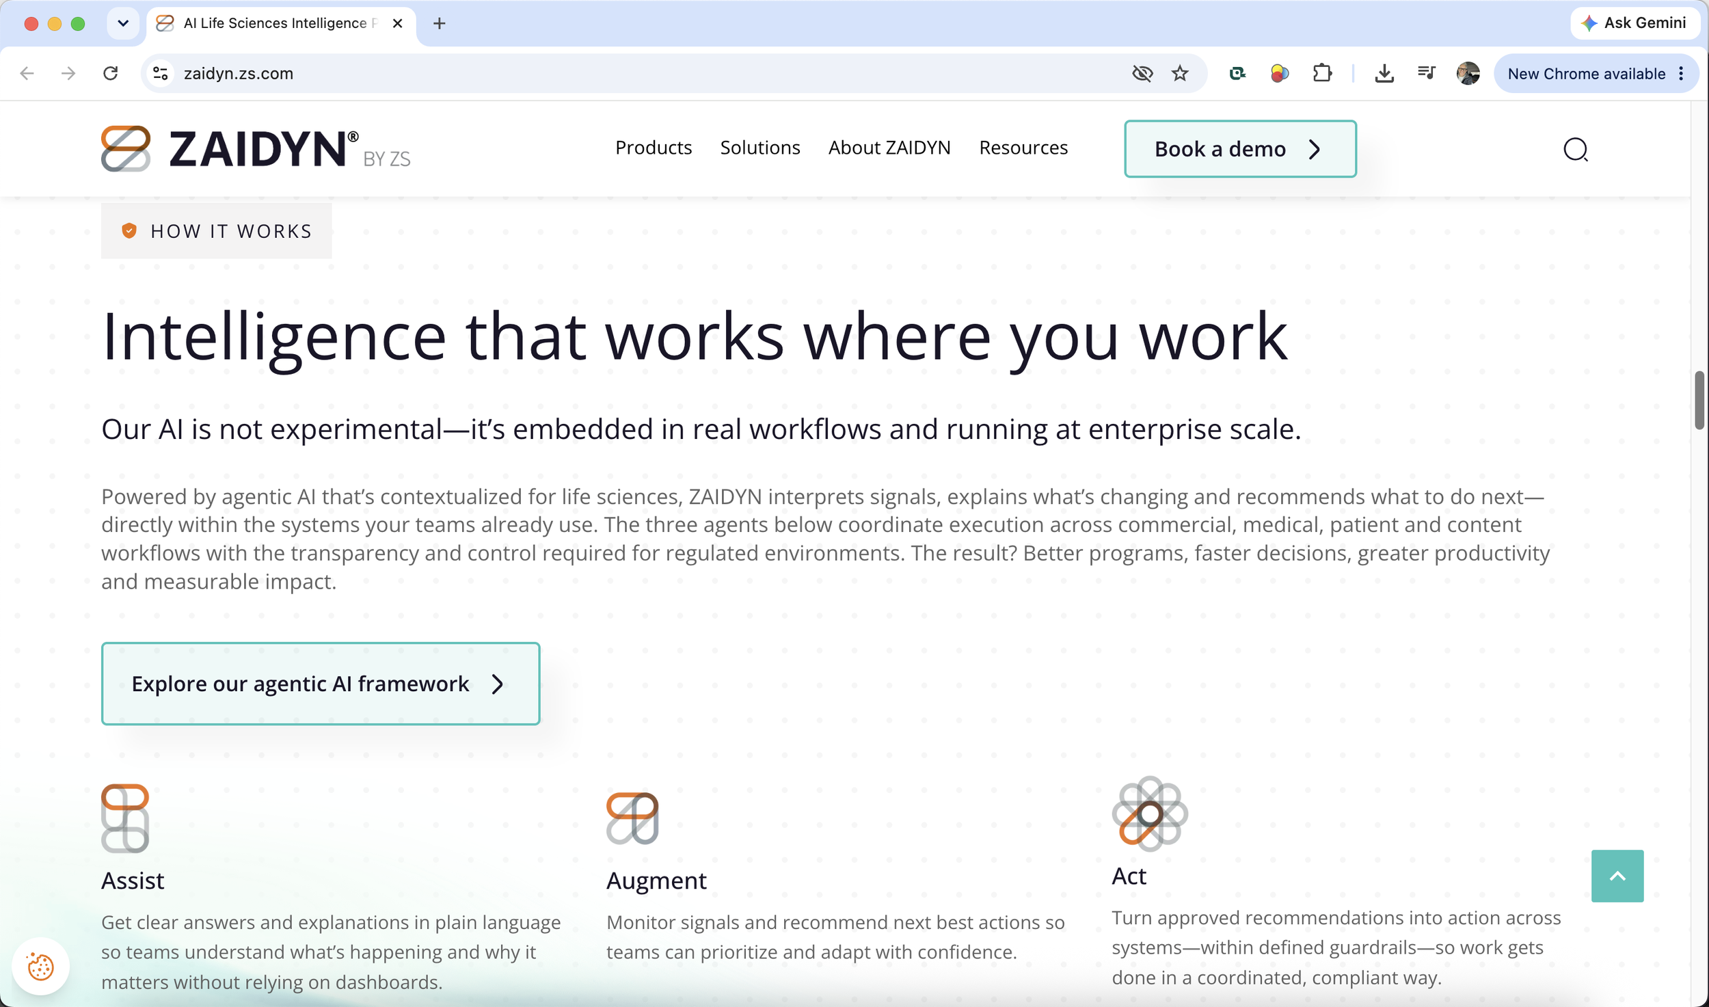Go back with browser back arrow
This screenshot has height=1007, width=1709.
pos(27,73)
